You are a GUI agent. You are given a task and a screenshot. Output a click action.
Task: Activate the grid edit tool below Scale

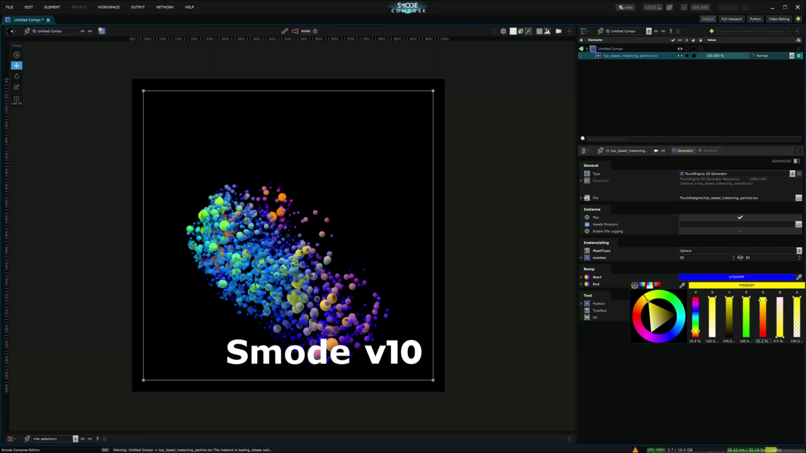click(x=16, y=99)
